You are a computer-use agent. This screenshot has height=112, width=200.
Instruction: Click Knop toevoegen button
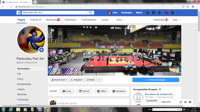click(156, 80)
